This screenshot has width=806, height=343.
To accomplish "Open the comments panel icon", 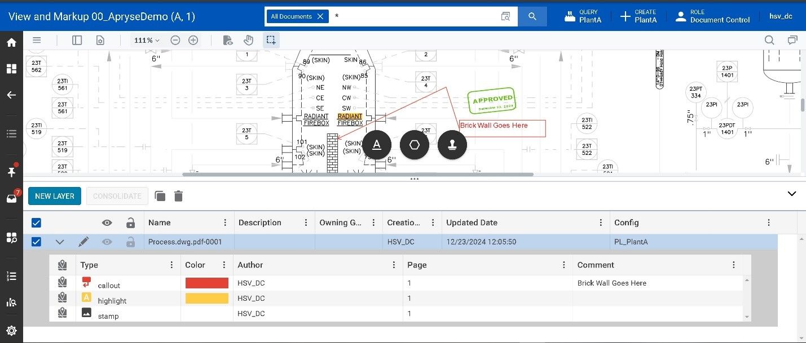I will pos(792,40).
